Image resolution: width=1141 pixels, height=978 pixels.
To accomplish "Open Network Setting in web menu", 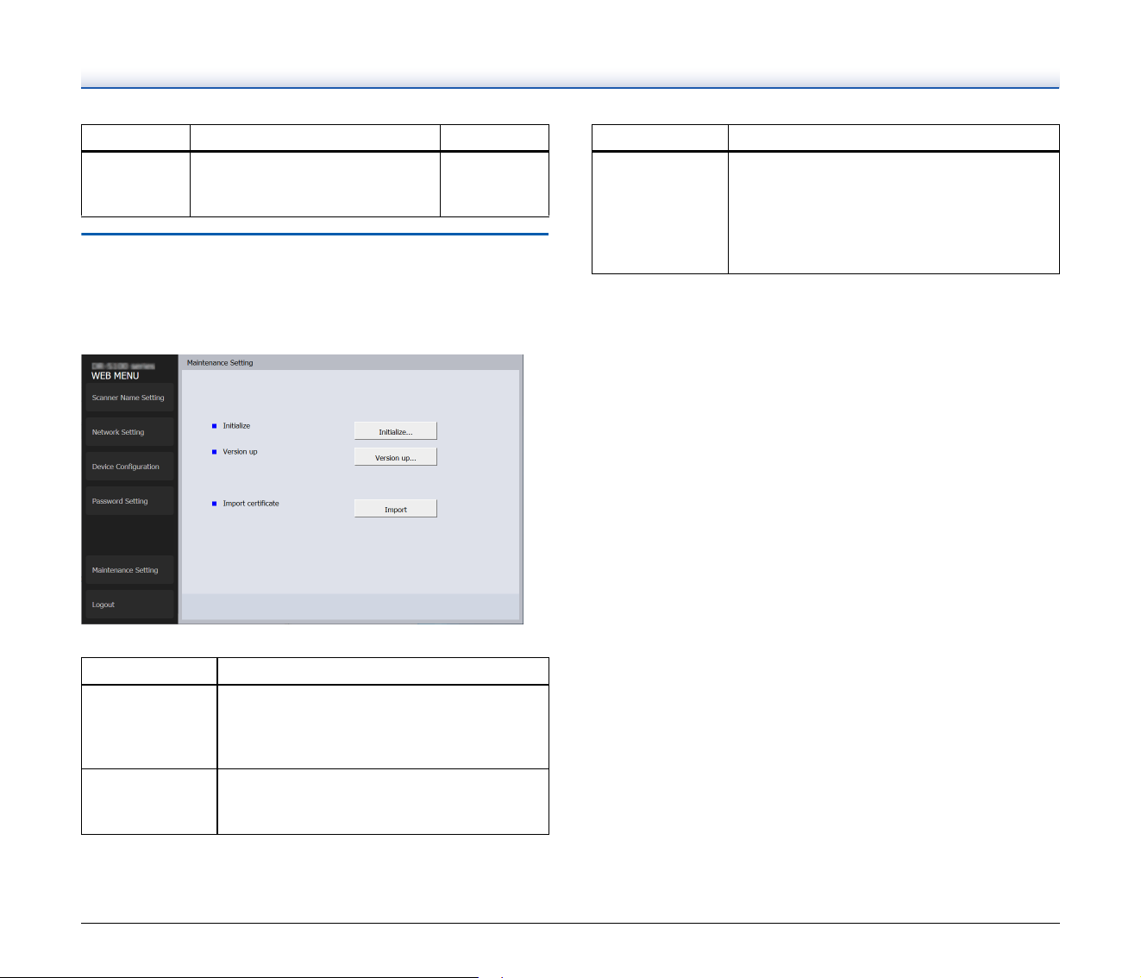I will (x=129, y=432).
